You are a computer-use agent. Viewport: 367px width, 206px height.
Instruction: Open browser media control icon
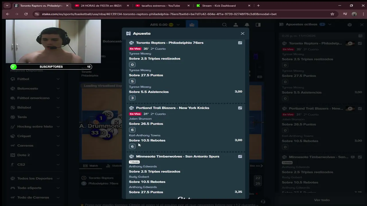(x=345, y=14)
